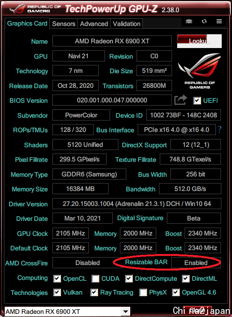The width and height of the screenshot is (232, 317).
Task: Click the Digital Signature field Beta
Action: click(x=194, y=218)
